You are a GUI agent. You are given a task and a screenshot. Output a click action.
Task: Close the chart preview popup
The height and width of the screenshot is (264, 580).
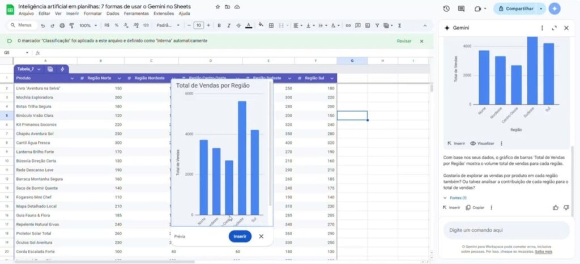coord(261,236)
